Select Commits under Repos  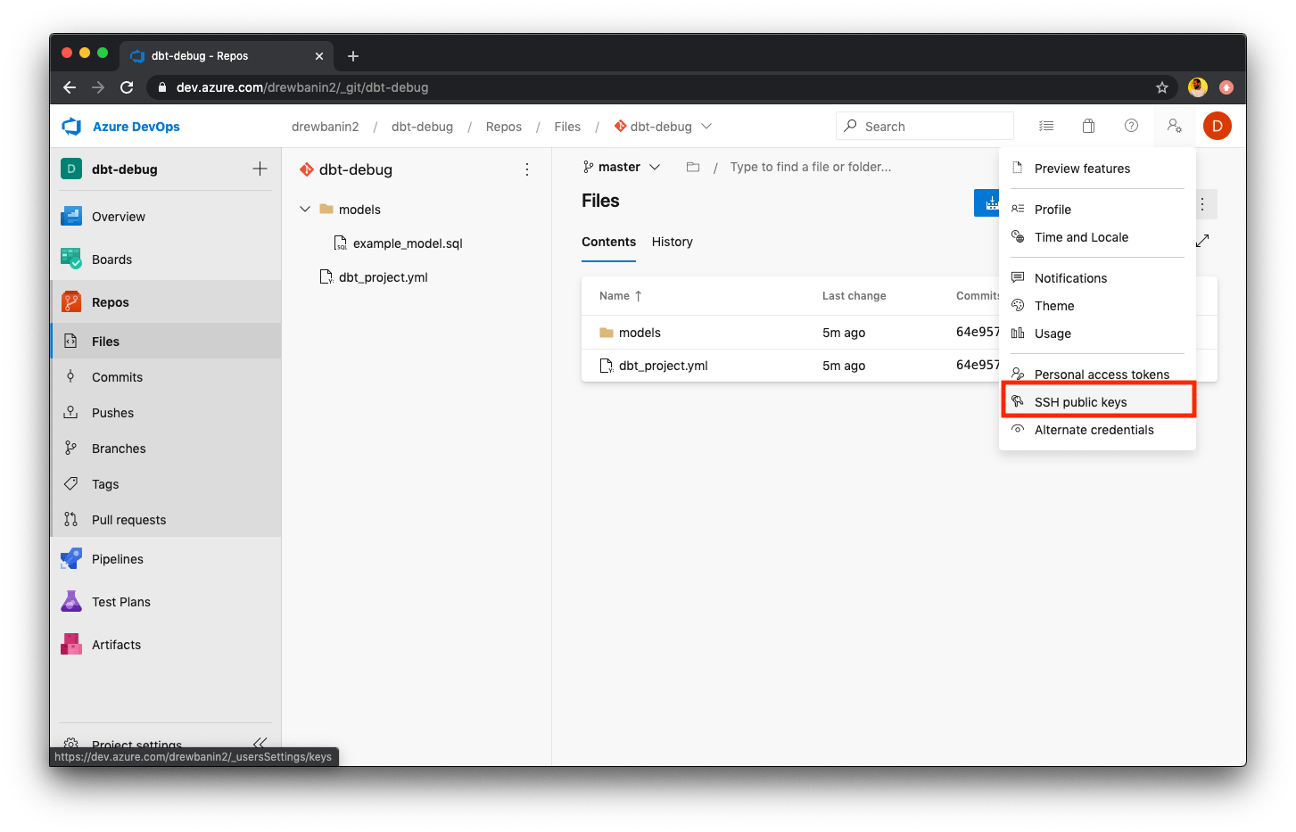117,376
